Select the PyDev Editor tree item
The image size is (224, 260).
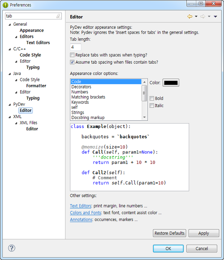coord(26,110)
